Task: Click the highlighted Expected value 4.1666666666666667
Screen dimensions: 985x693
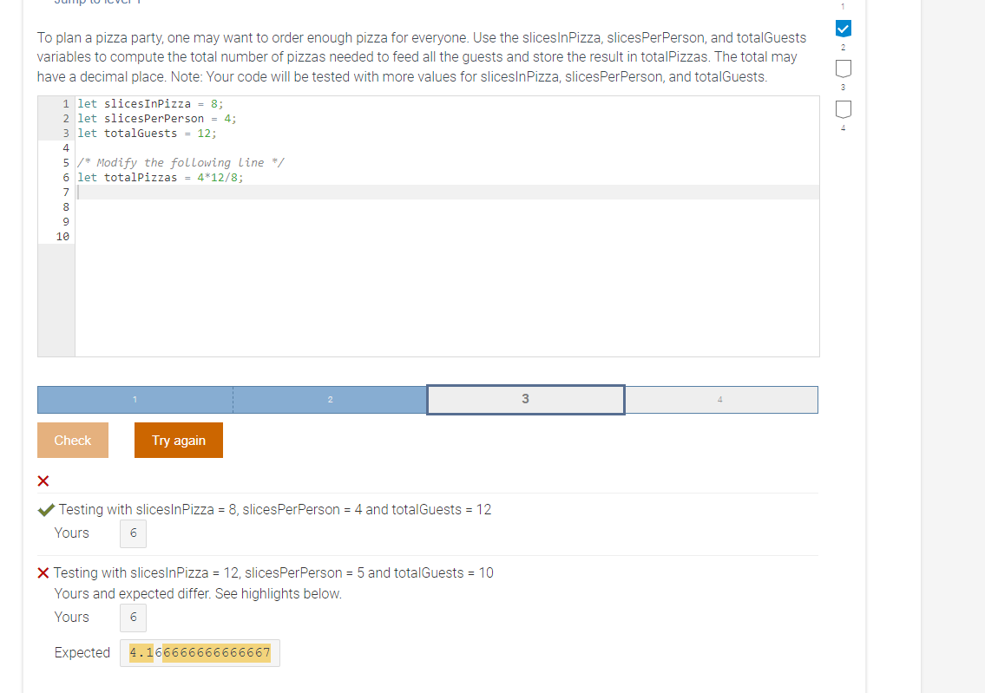Action: (199, 652)
